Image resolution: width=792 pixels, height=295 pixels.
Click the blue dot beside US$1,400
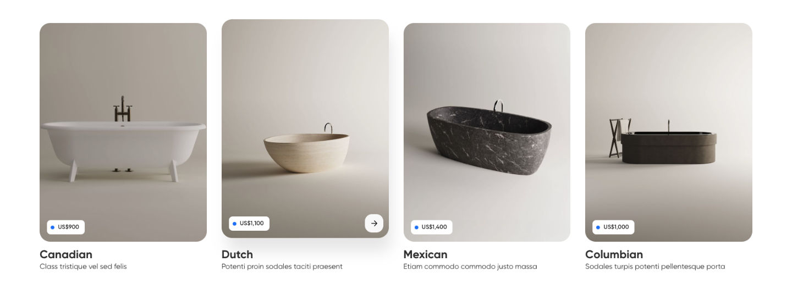coord(416,227)
